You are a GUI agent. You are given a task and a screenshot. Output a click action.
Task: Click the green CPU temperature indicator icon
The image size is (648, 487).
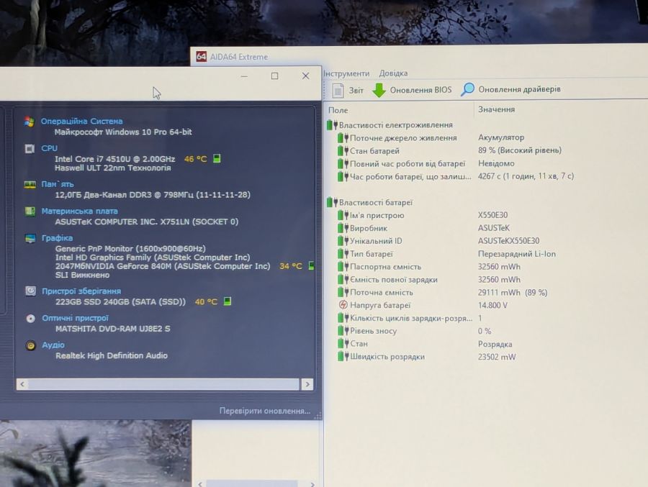217,158
